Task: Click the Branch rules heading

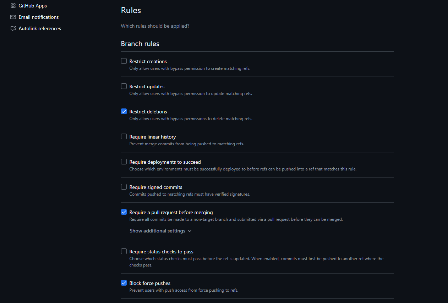Action: coord(140,43)
